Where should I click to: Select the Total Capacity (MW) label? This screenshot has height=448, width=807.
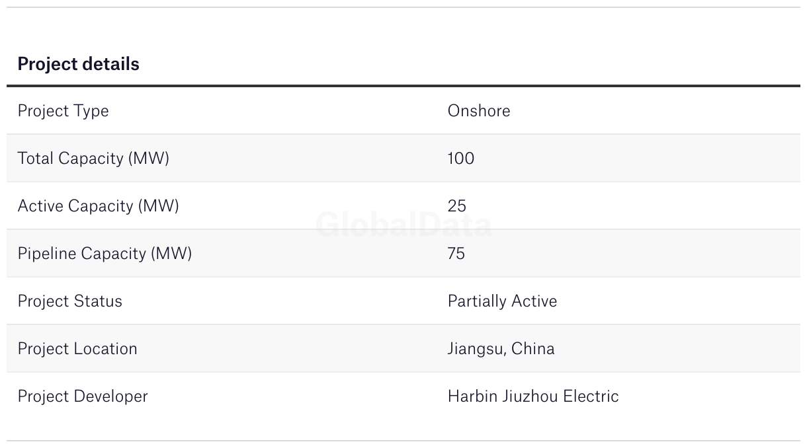coord(93,159)
